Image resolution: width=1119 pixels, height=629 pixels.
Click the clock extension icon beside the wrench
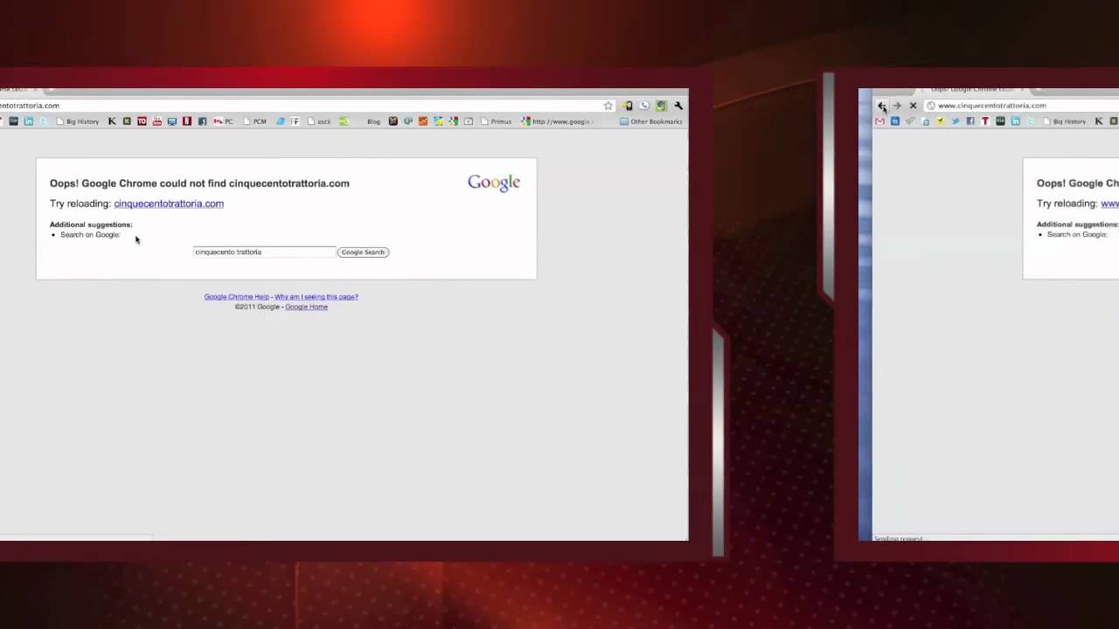[x=644, y=106]
